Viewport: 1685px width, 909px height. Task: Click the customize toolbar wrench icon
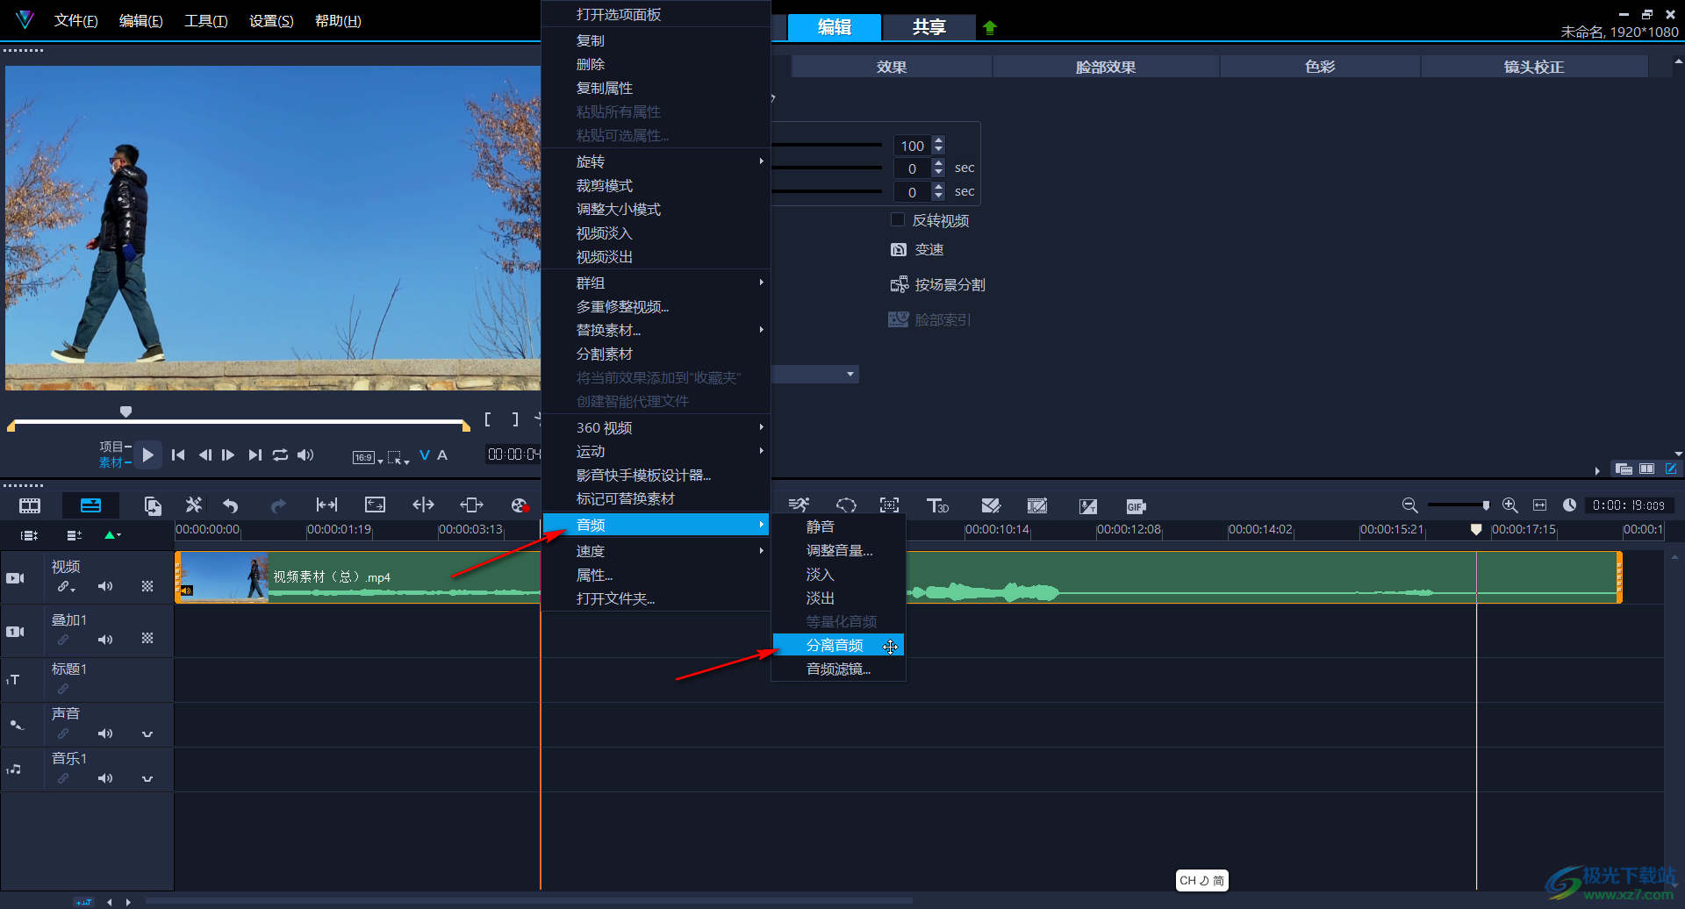tap(193, 505)
